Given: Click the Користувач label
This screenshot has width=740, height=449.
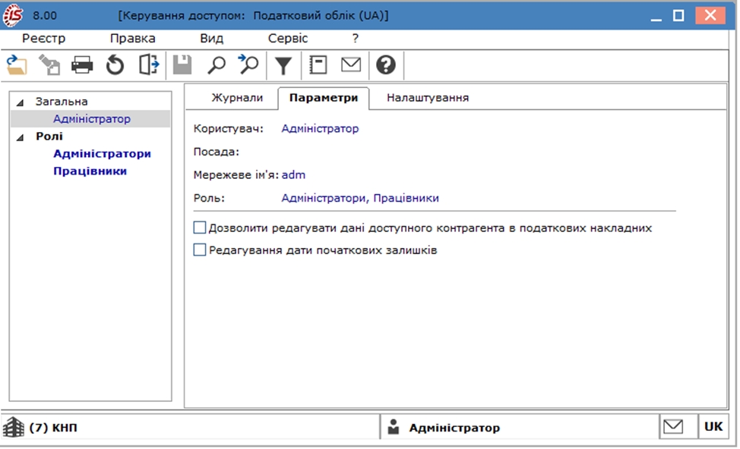Looking at the screenshot, I should point(229,129).
